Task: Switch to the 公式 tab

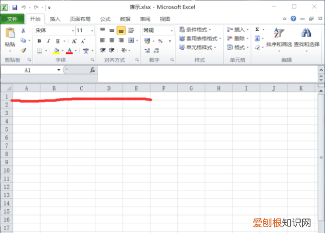Action: click(x=105, y=19)
